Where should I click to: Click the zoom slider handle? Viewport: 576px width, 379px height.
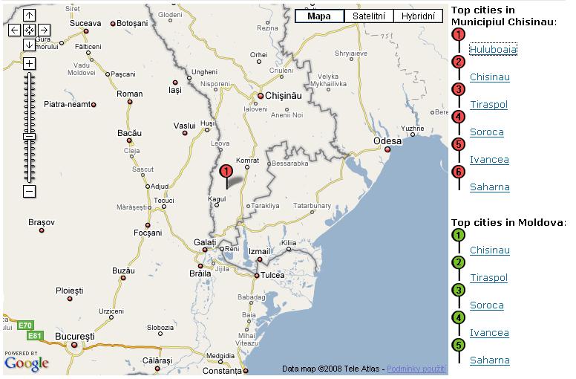tap(29, 136)
